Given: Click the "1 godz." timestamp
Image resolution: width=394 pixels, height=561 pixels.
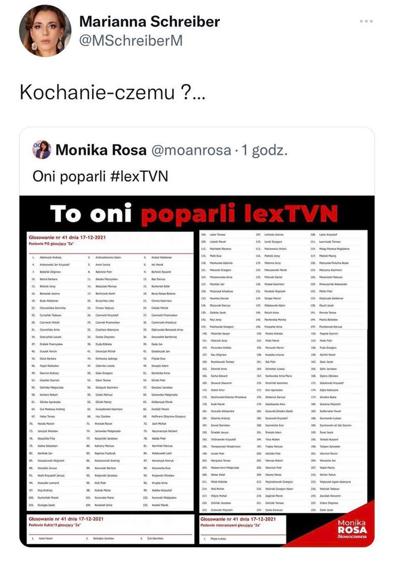Looking at the screenshot, I should point(264,150).
